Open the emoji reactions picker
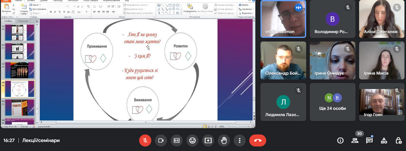Image resolution: width=406 pixels, height=151 pixels. (x=192, y=140)
